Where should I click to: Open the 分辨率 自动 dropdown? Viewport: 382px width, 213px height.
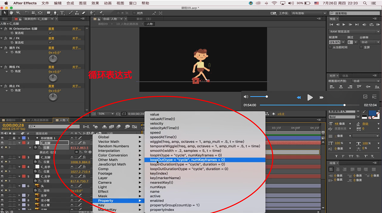[370, 42]
